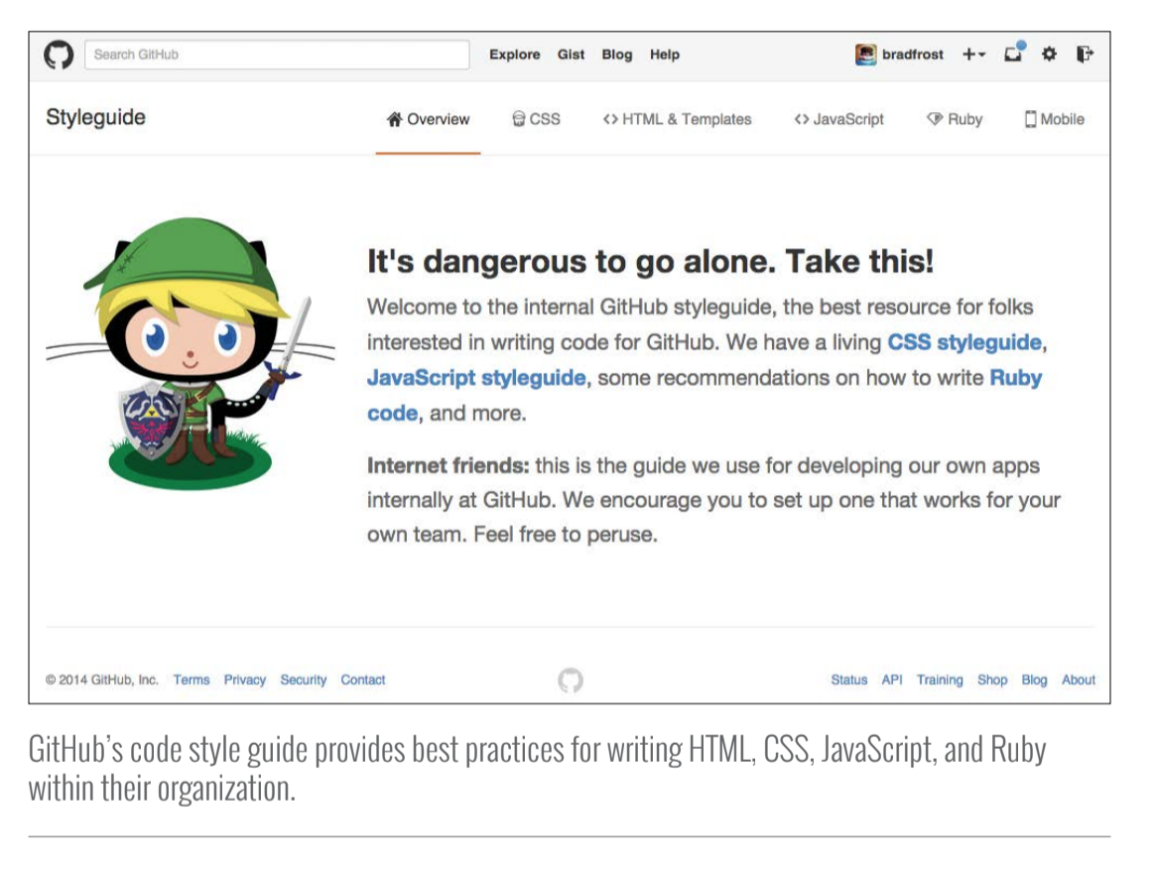Click the GitHub Octocat logo in header
The height and width of the screenshot is (871, 1157).
tap(59, 55)
